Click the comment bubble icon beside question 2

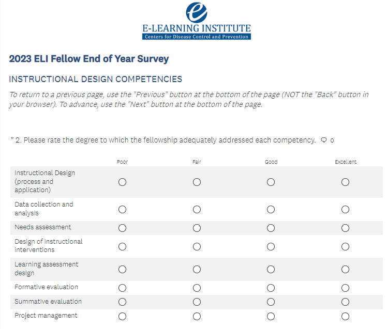pyautogui.click(x=324, y=140)
